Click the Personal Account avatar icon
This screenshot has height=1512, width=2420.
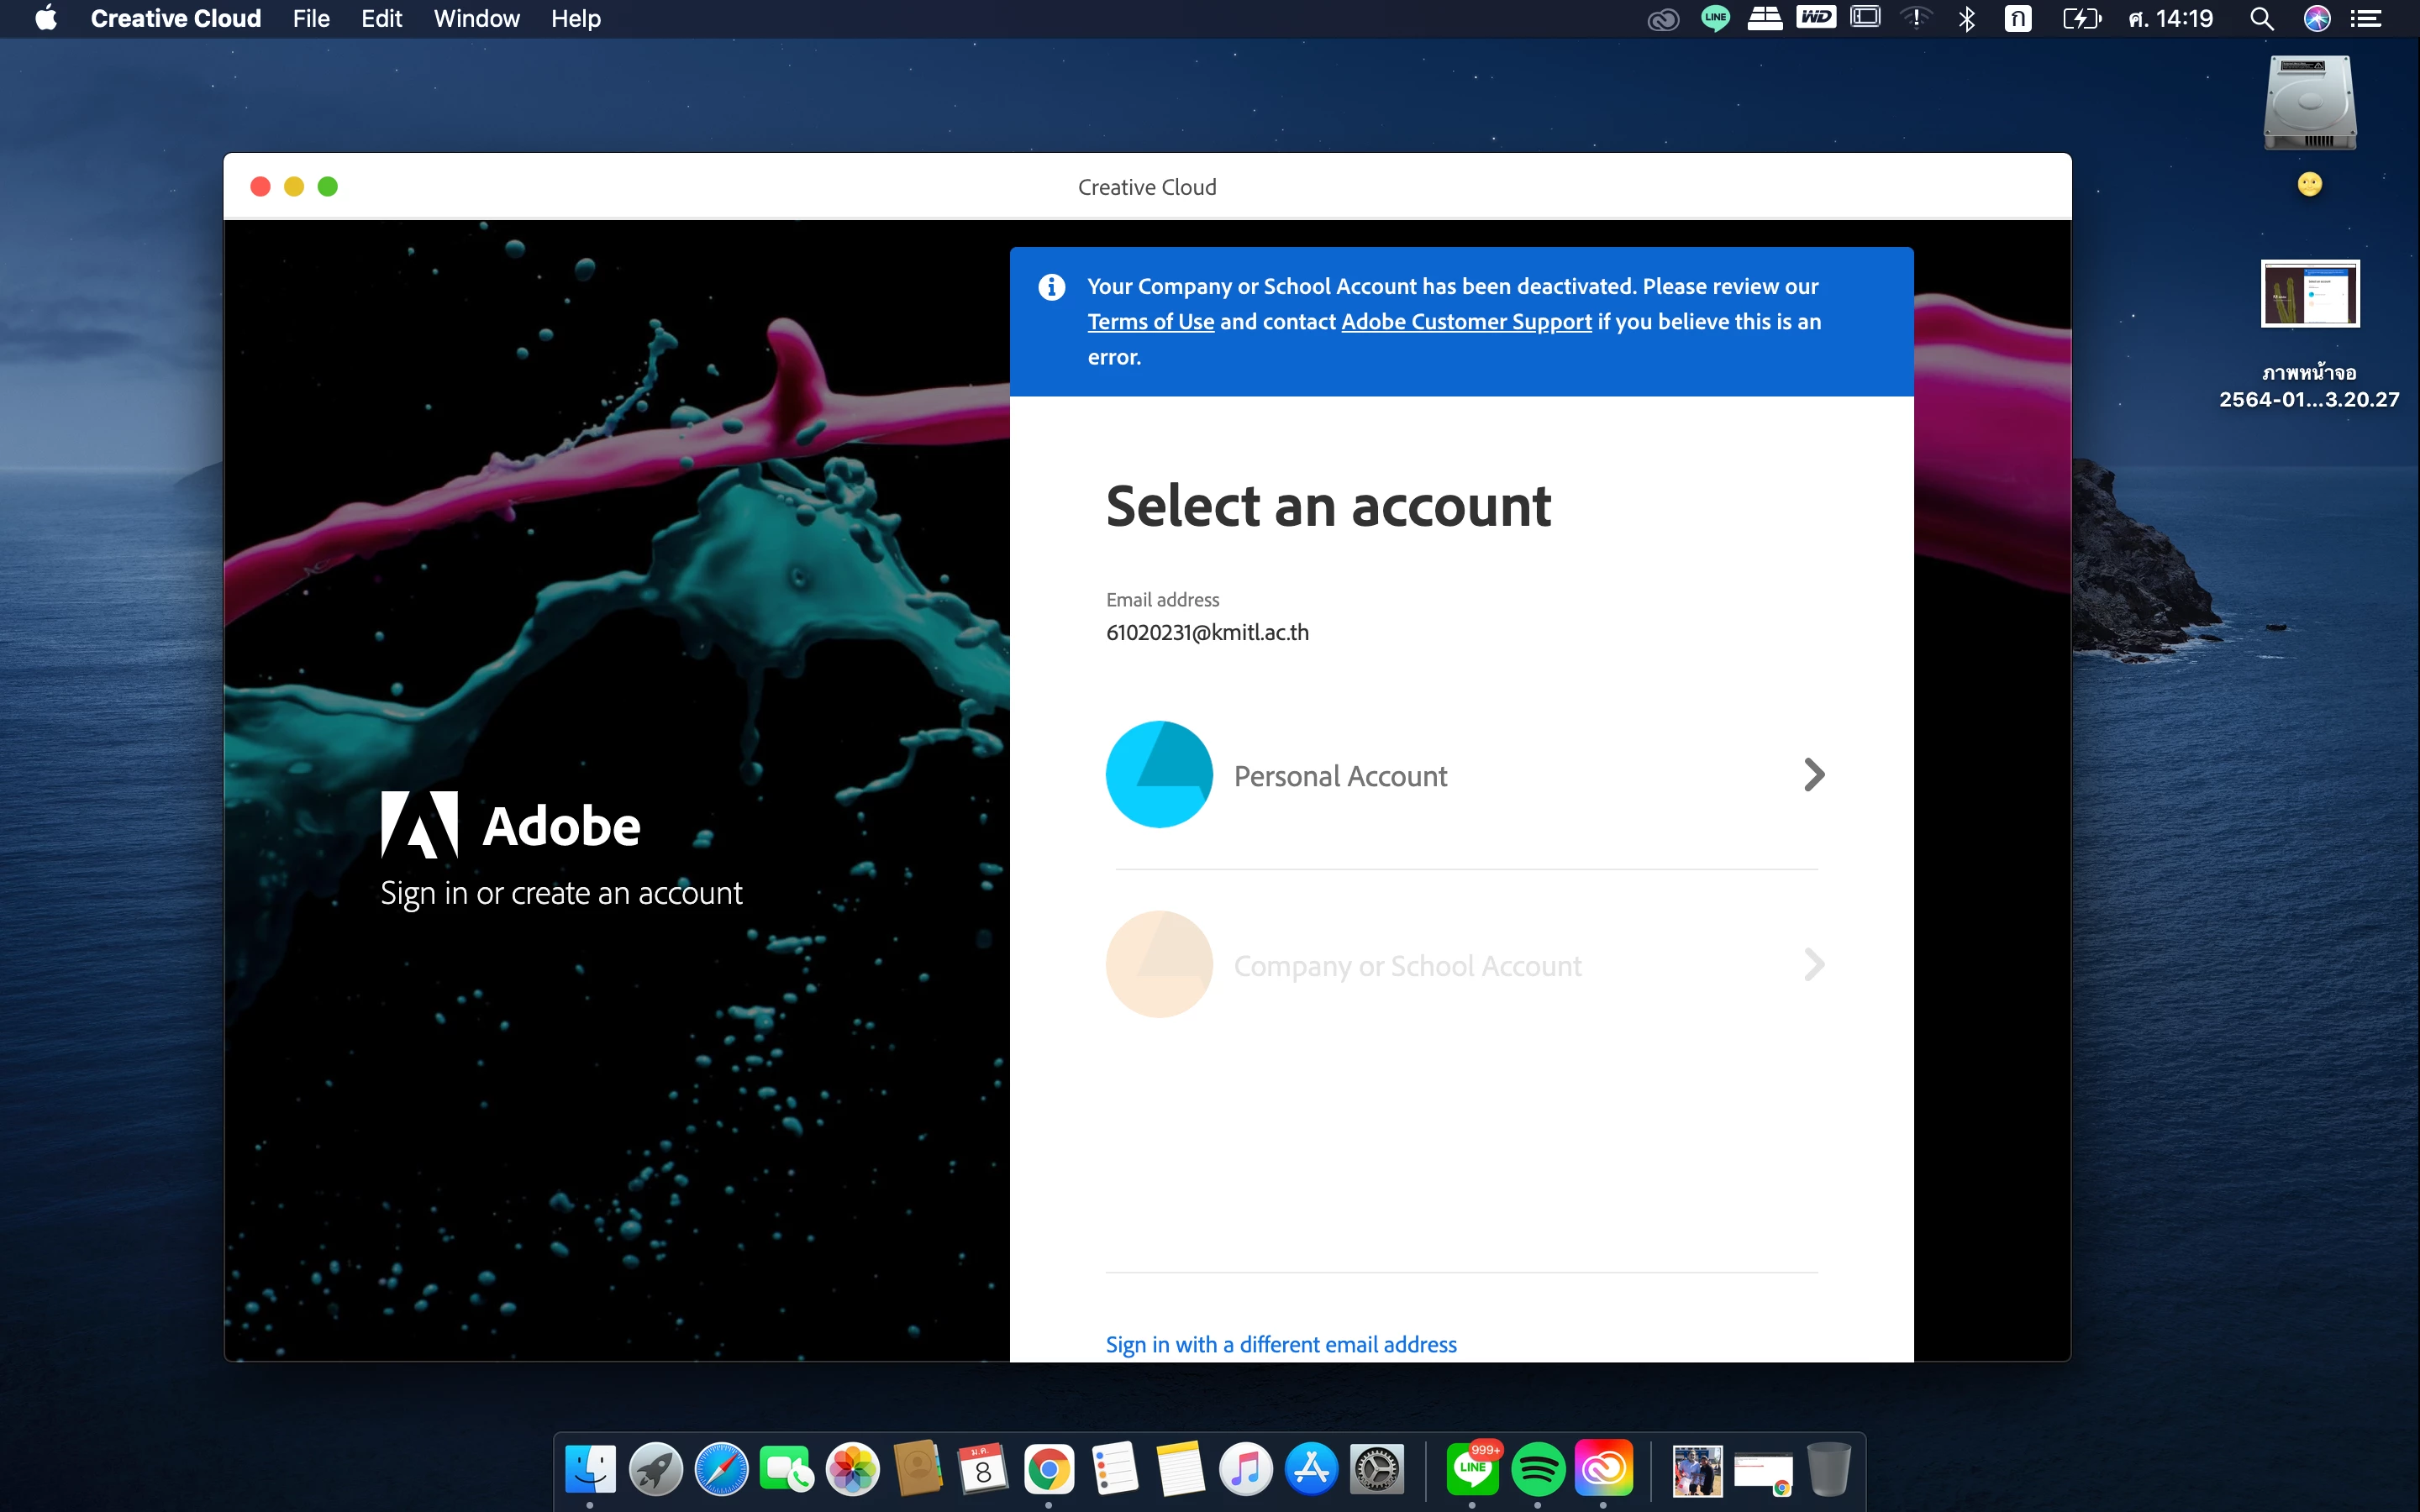click(1159, 774)
